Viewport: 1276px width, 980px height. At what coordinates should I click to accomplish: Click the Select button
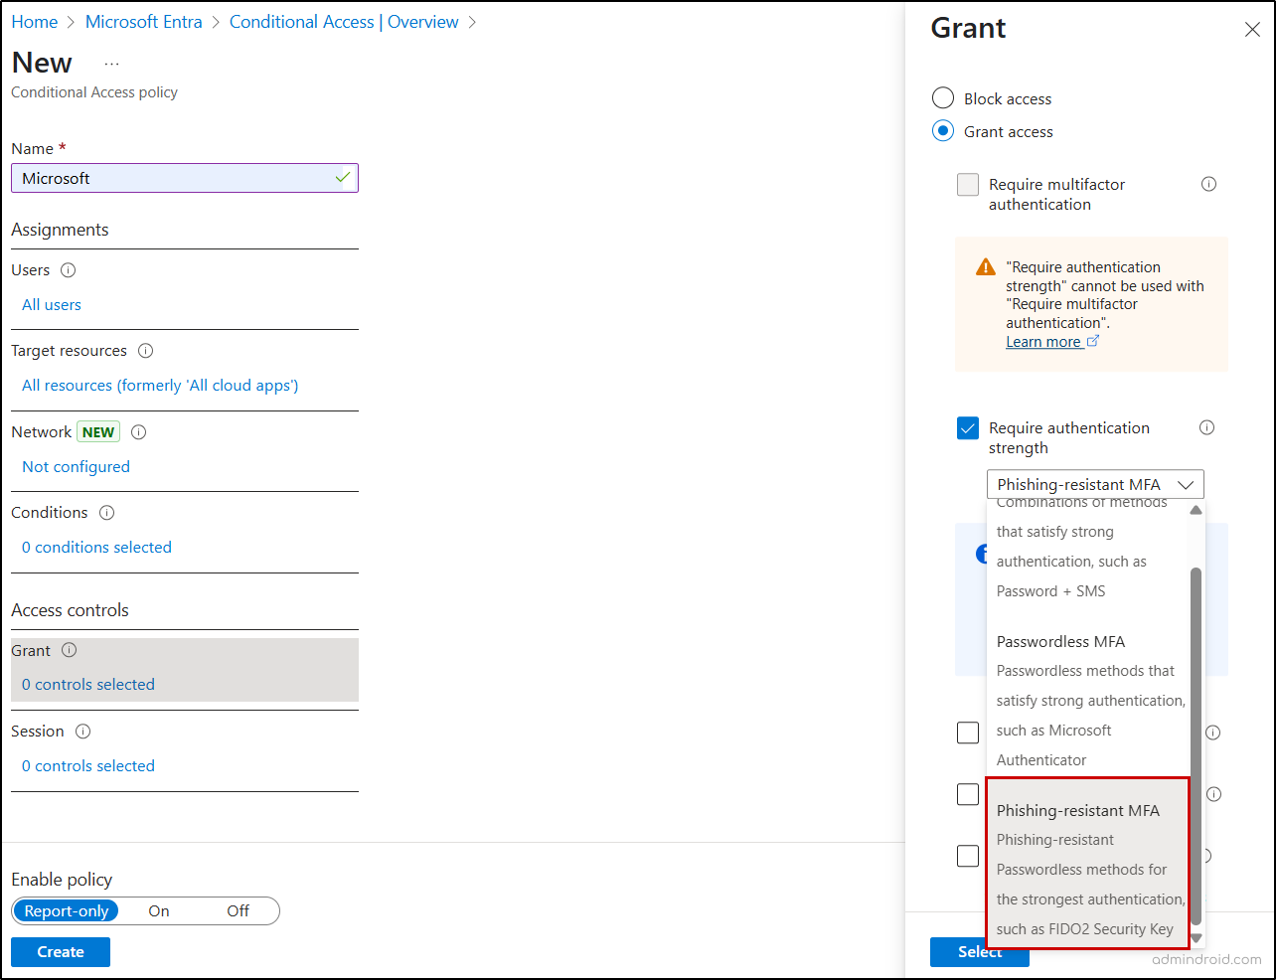pyautogui.click(x=979, y=952)
